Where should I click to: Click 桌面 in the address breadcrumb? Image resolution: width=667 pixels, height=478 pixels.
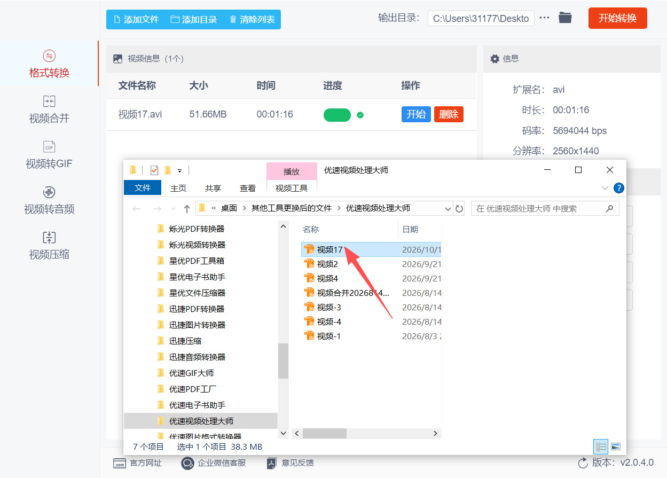229,208
